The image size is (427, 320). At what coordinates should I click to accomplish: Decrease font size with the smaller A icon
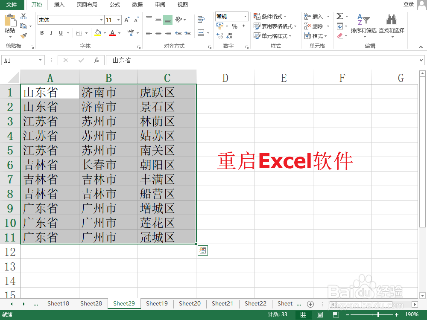136,20
